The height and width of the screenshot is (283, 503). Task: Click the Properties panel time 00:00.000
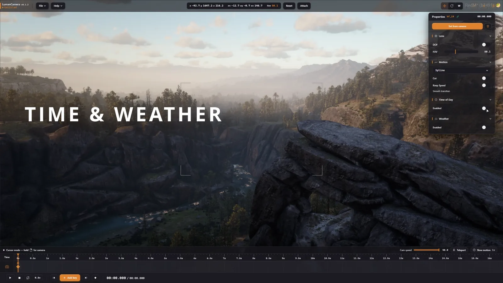[x=484, y=17]
